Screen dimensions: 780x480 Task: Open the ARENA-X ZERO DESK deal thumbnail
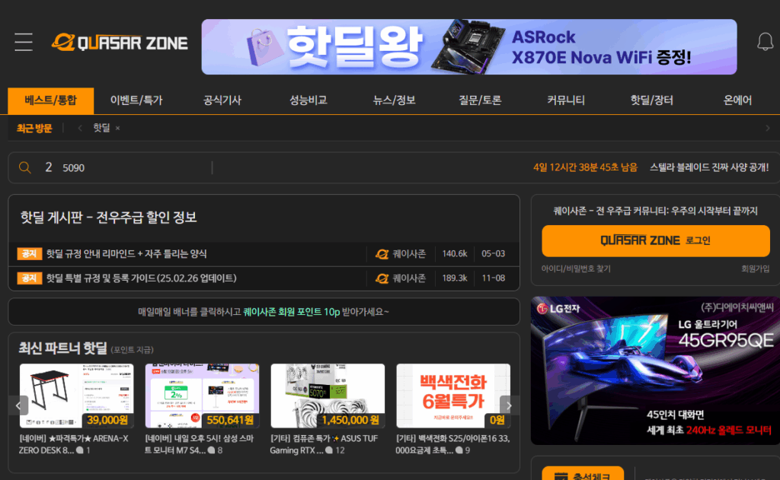77,396
